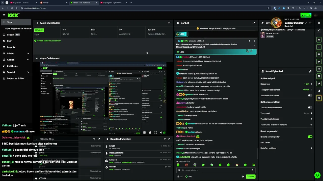Reload the browser page
The image size is (323, 181).
coord(12,8)
